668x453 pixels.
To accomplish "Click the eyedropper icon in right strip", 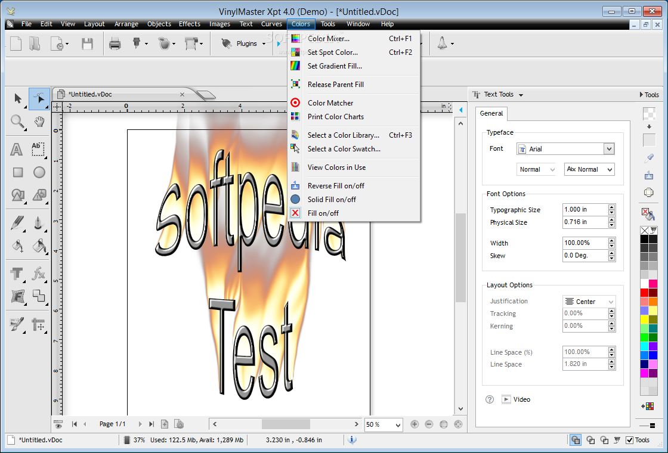I will coord(649,159).
